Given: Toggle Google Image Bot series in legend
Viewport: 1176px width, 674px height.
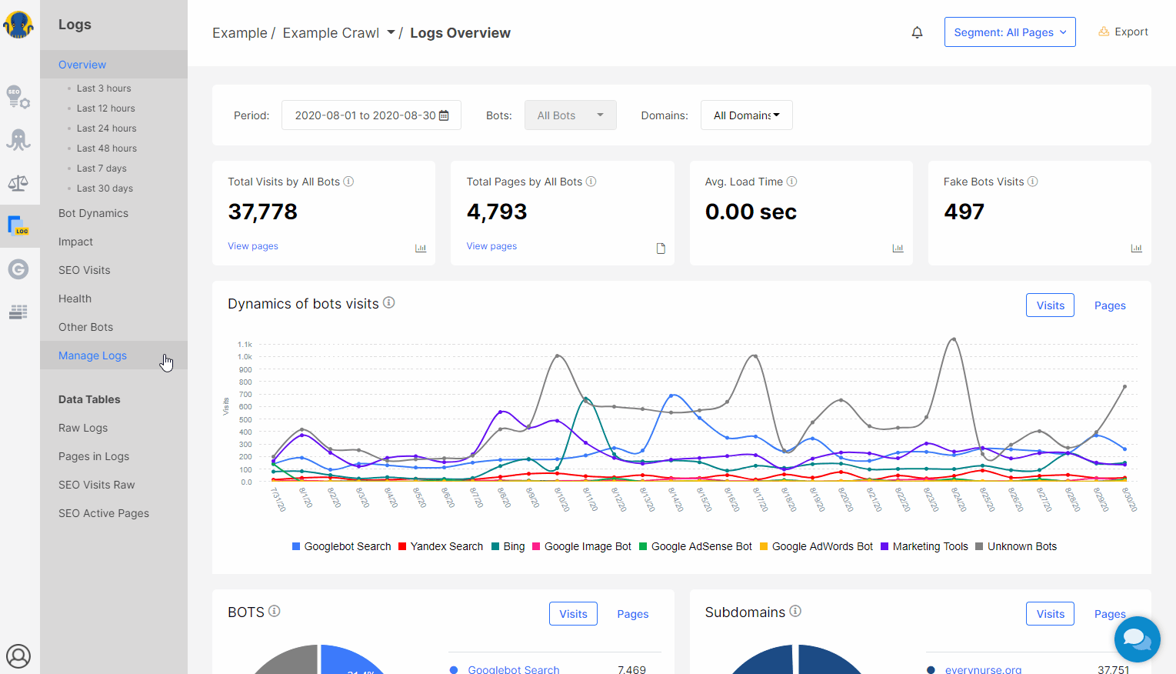Looking at the screenshot, I should click(x=582, y=546).
